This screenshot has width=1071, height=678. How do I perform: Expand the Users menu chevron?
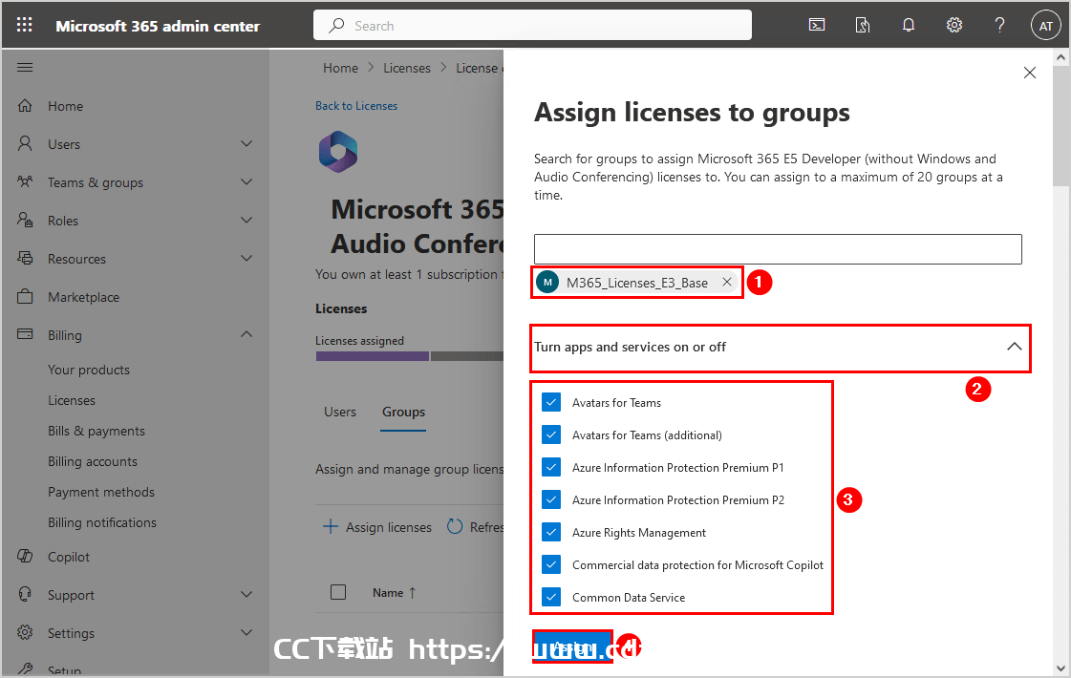pos(246,143)
